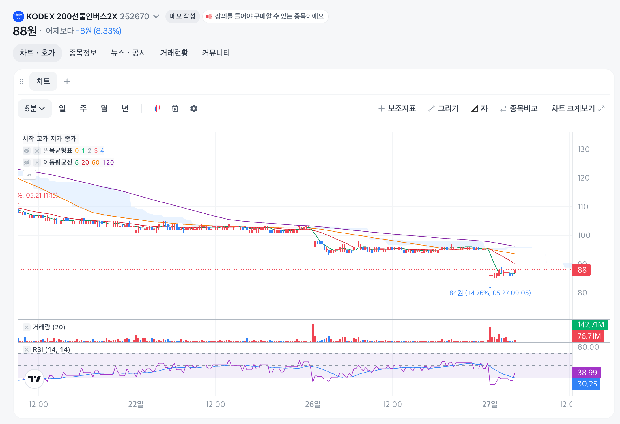620x424 pixels.
Task: Open the 뉴스 · 공시 tab
Action: click(x=128, y=53)
